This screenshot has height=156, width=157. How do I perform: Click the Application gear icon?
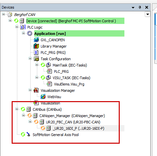point(30,33)
